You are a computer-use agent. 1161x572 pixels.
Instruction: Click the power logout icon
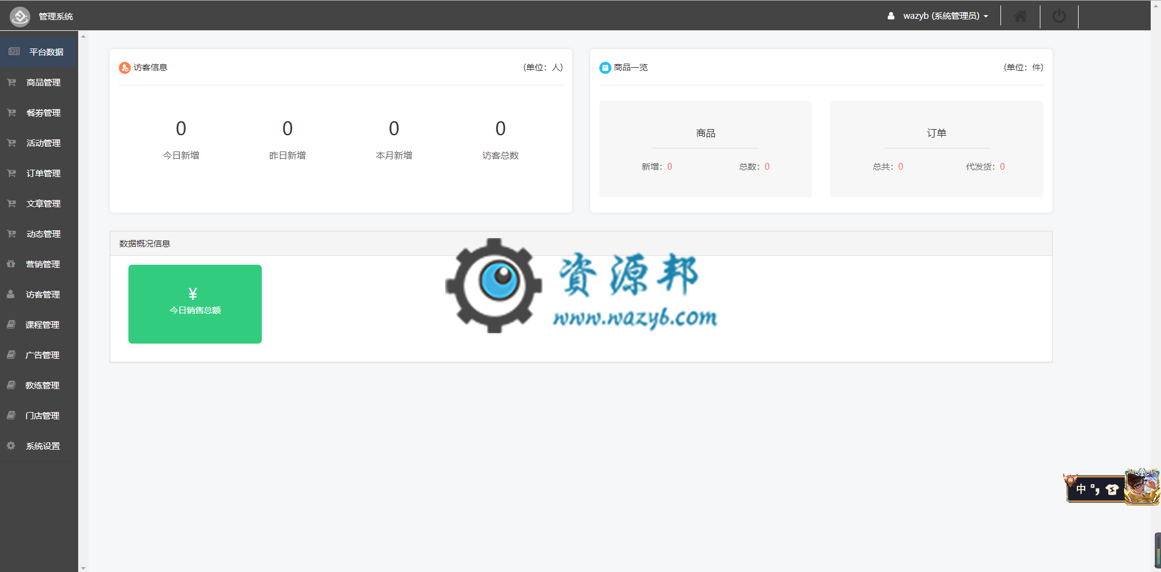(x=1059, y=16)
